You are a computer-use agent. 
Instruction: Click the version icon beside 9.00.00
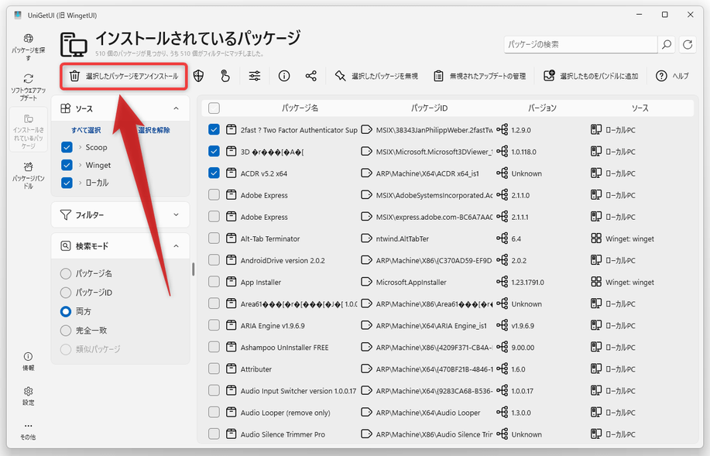502,347
